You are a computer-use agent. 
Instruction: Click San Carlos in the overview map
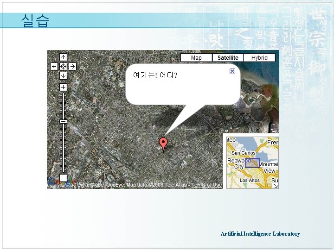[x=243, y=153]
